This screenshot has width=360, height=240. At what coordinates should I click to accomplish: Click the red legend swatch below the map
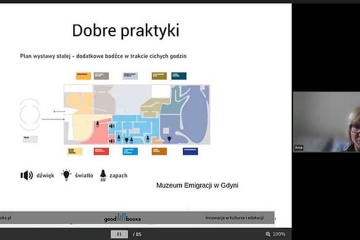tap(102, 151)
